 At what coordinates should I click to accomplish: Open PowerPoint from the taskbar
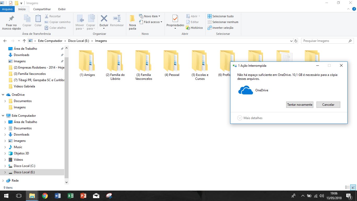pos(83,196)
